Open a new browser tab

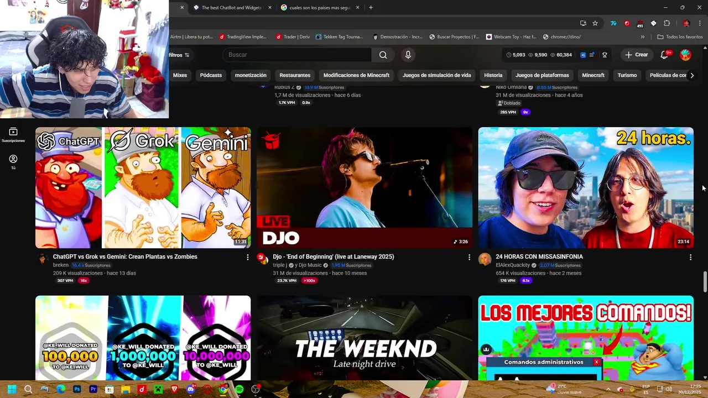point(371,8)
